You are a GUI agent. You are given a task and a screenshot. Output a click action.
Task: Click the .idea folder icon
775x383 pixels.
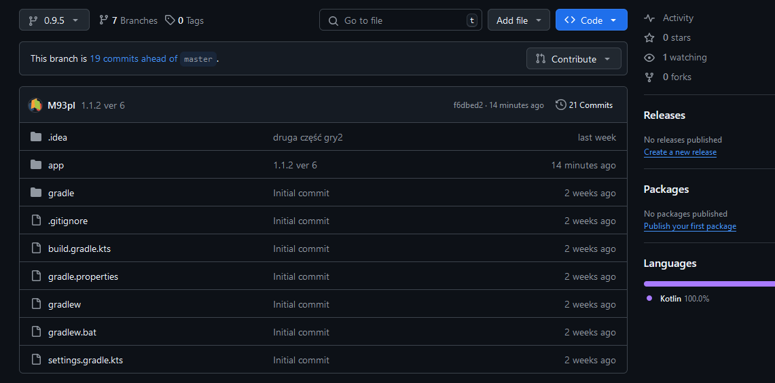[36, 137]
